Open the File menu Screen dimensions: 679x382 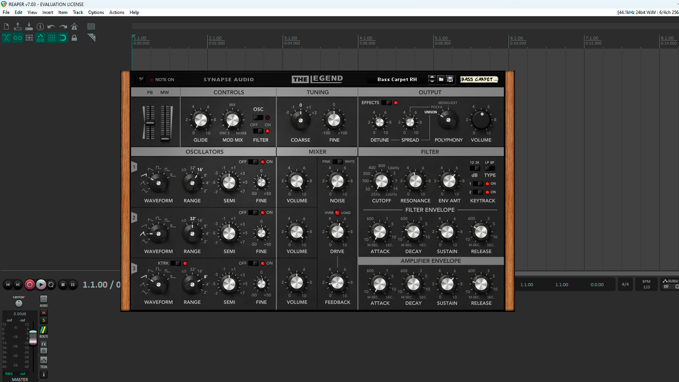point(6,12)
